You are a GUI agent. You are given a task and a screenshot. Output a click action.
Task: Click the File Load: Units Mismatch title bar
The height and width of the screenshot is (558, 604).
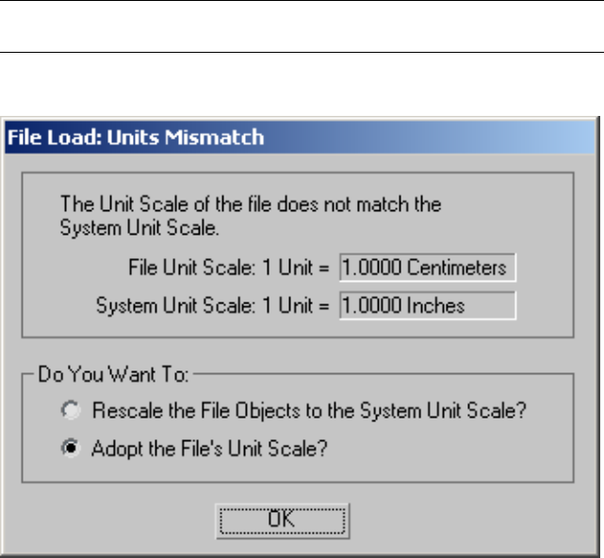[302, 138]
